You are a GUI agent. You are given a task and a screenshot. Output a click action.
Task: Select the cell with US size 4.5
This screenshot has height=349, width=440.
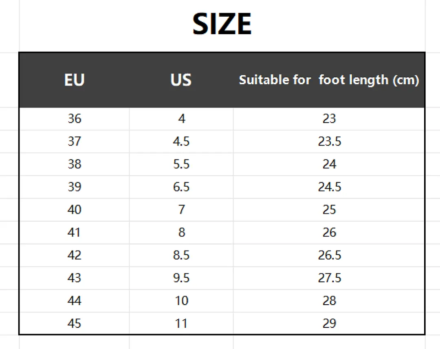181,142
